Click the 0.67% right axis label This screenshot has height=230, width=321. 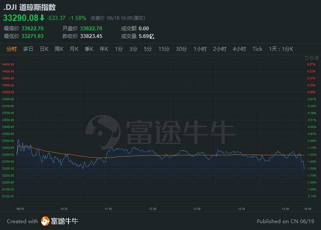[x=311, y=64]
